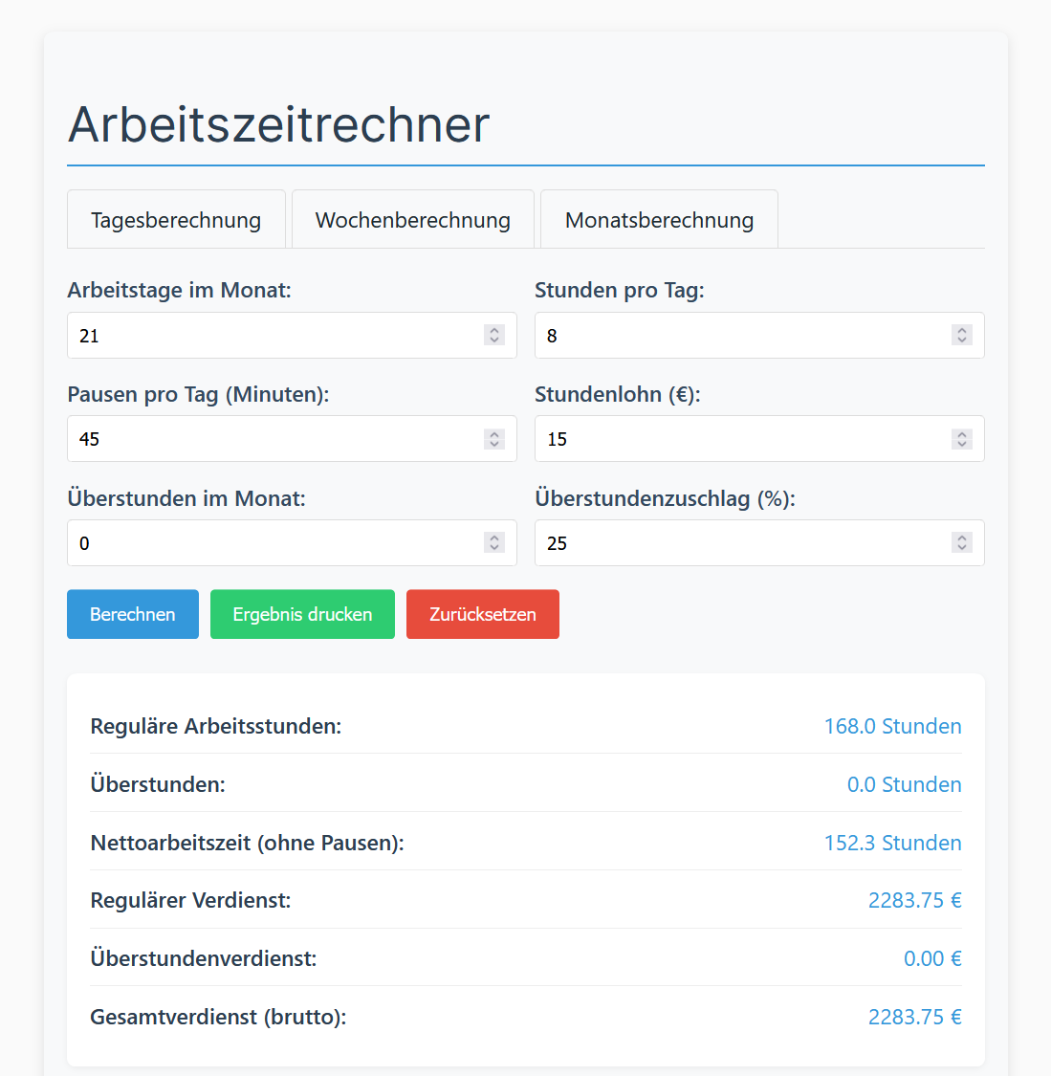This screenshot has height=1076, width=1051.
Task: Click Ergebnis drucken to print results
Action: pyautogui.click(x=302, y=614)
